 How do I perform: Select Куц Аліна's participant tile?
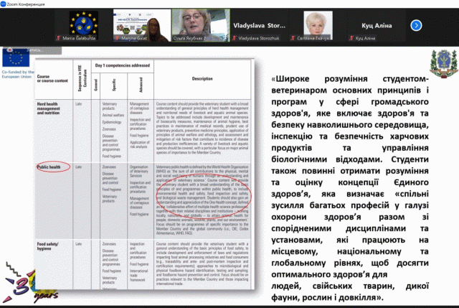pyautogui.click(x=377, y=25)
